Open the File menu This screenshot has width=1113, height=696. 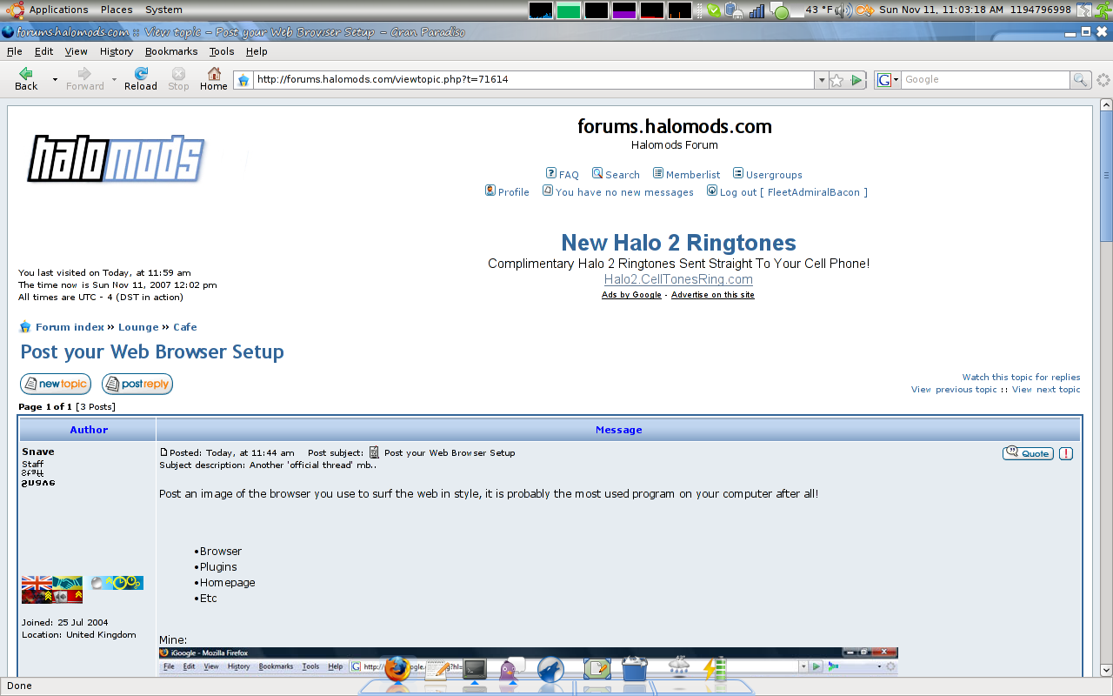coord(15,51)
